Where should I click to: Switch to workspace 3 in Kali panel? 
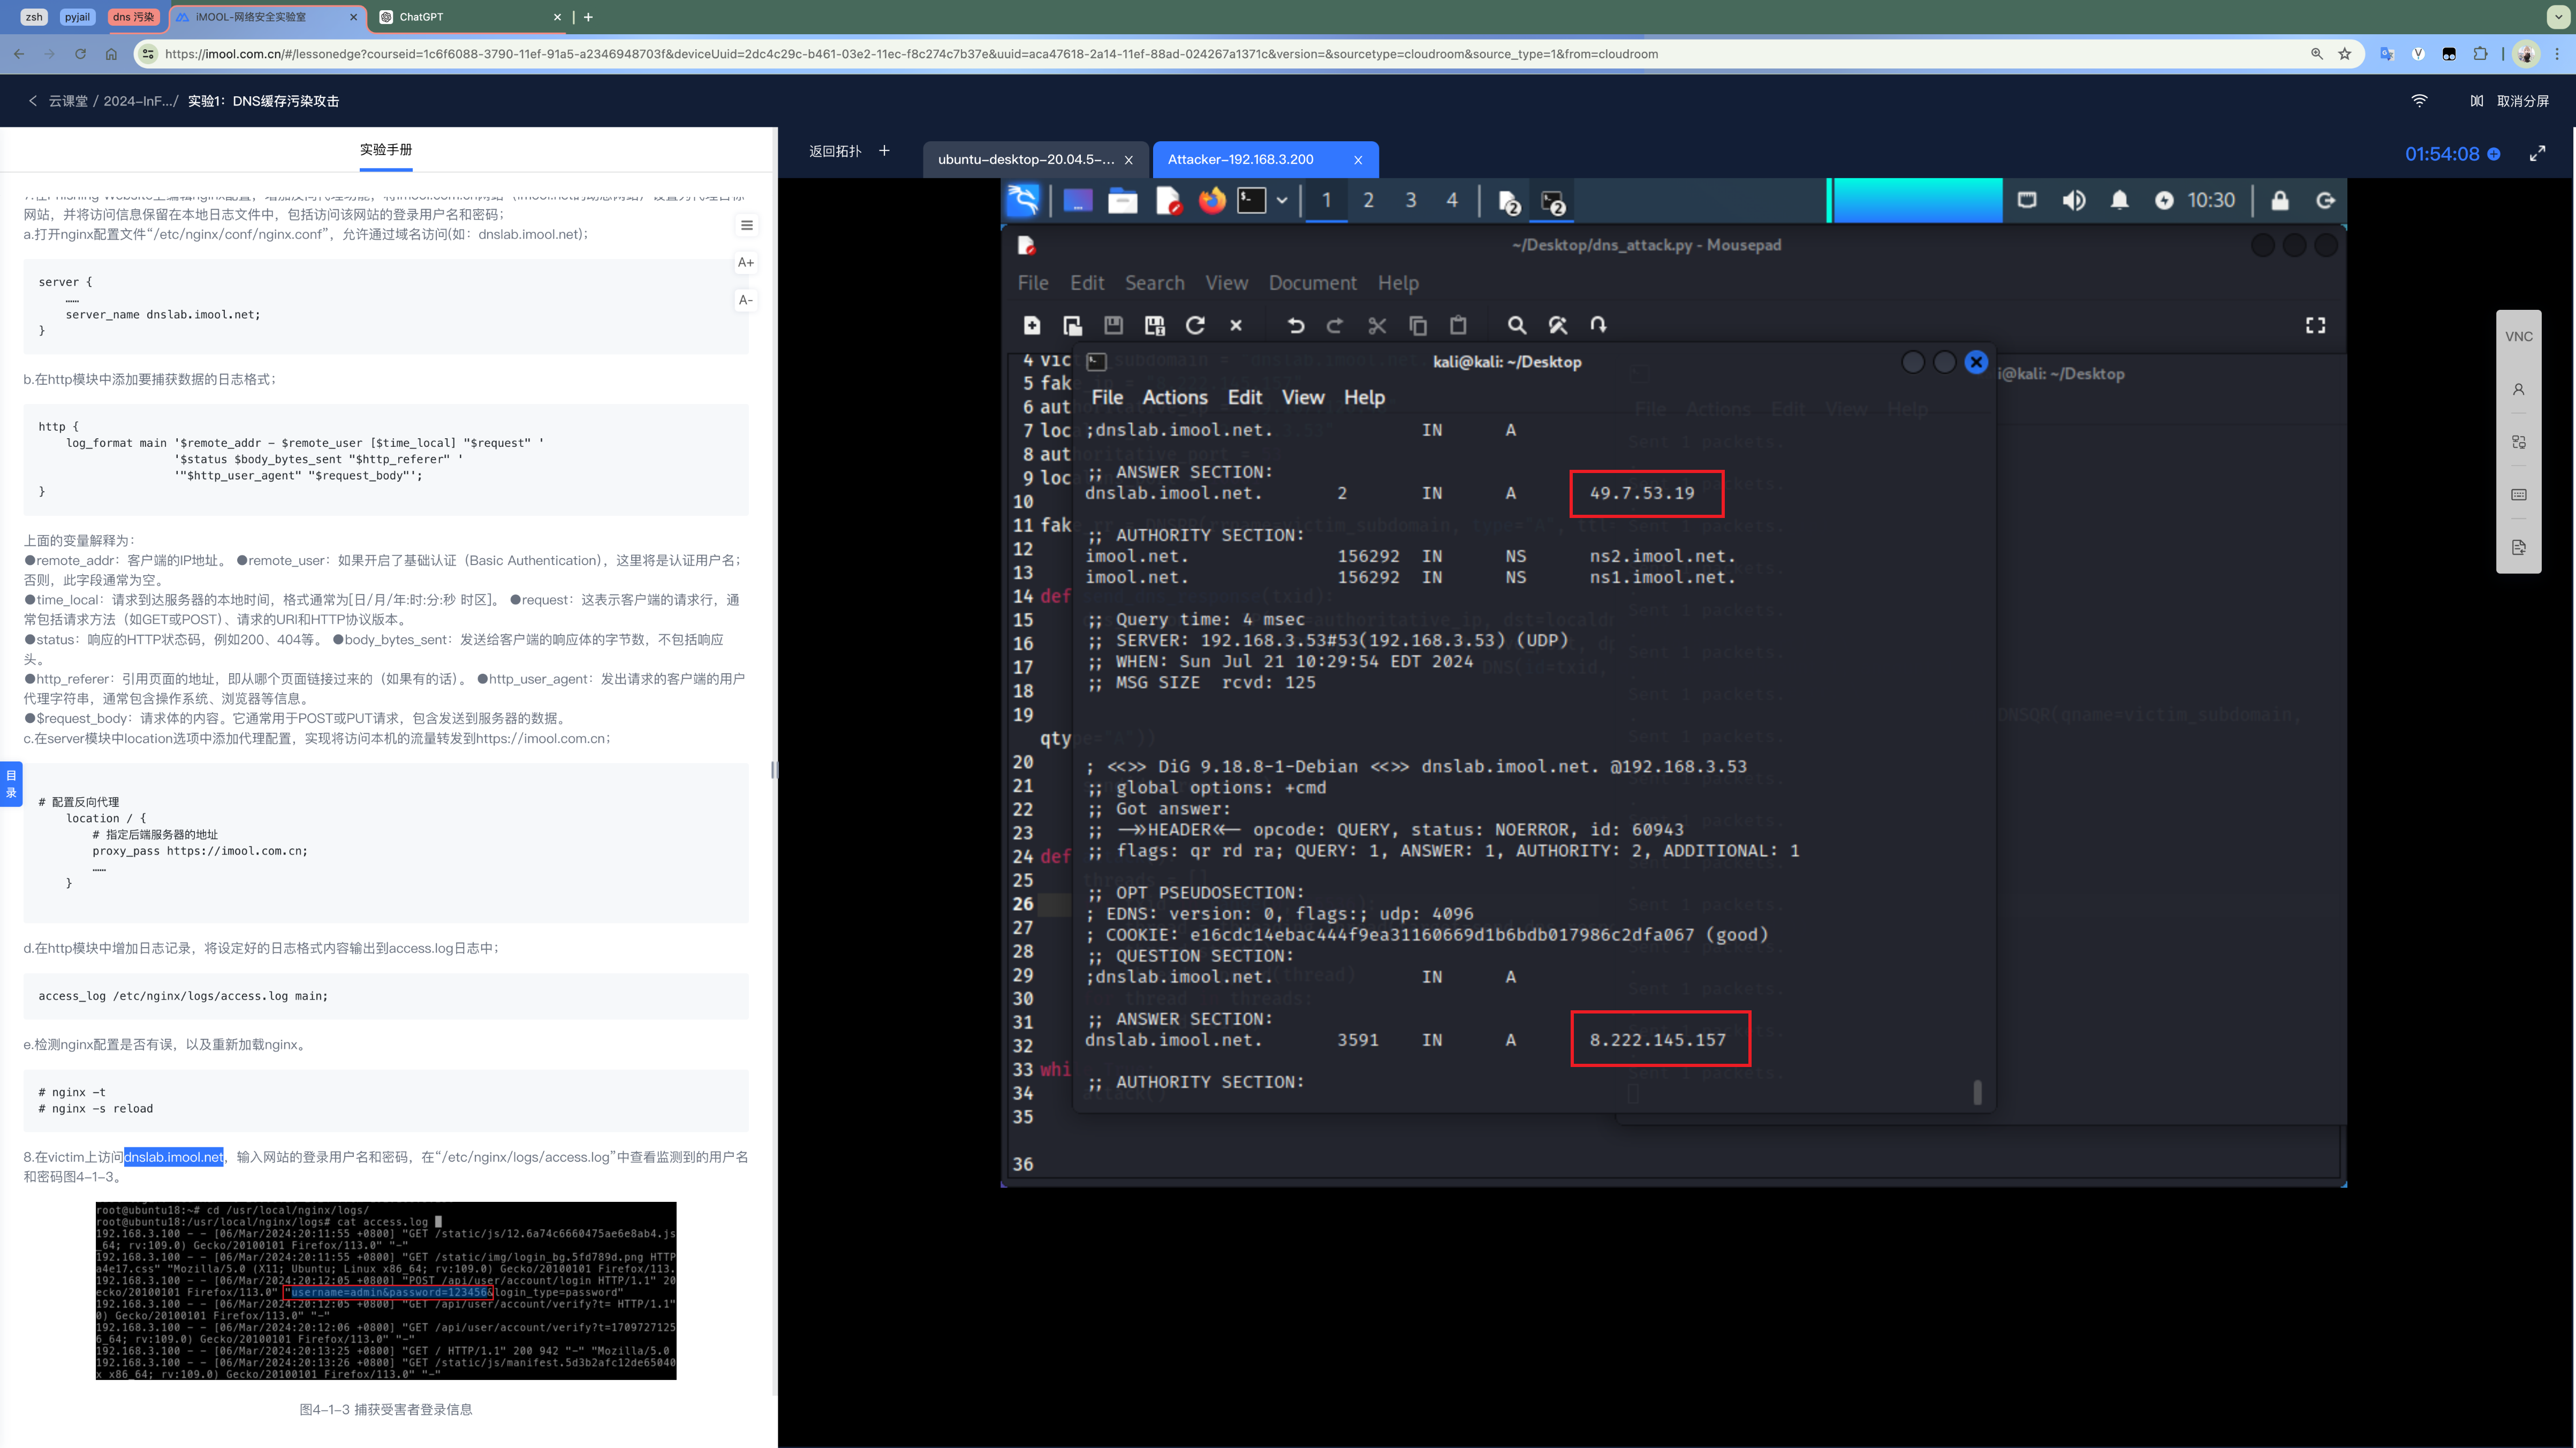tap(1411, 201)
